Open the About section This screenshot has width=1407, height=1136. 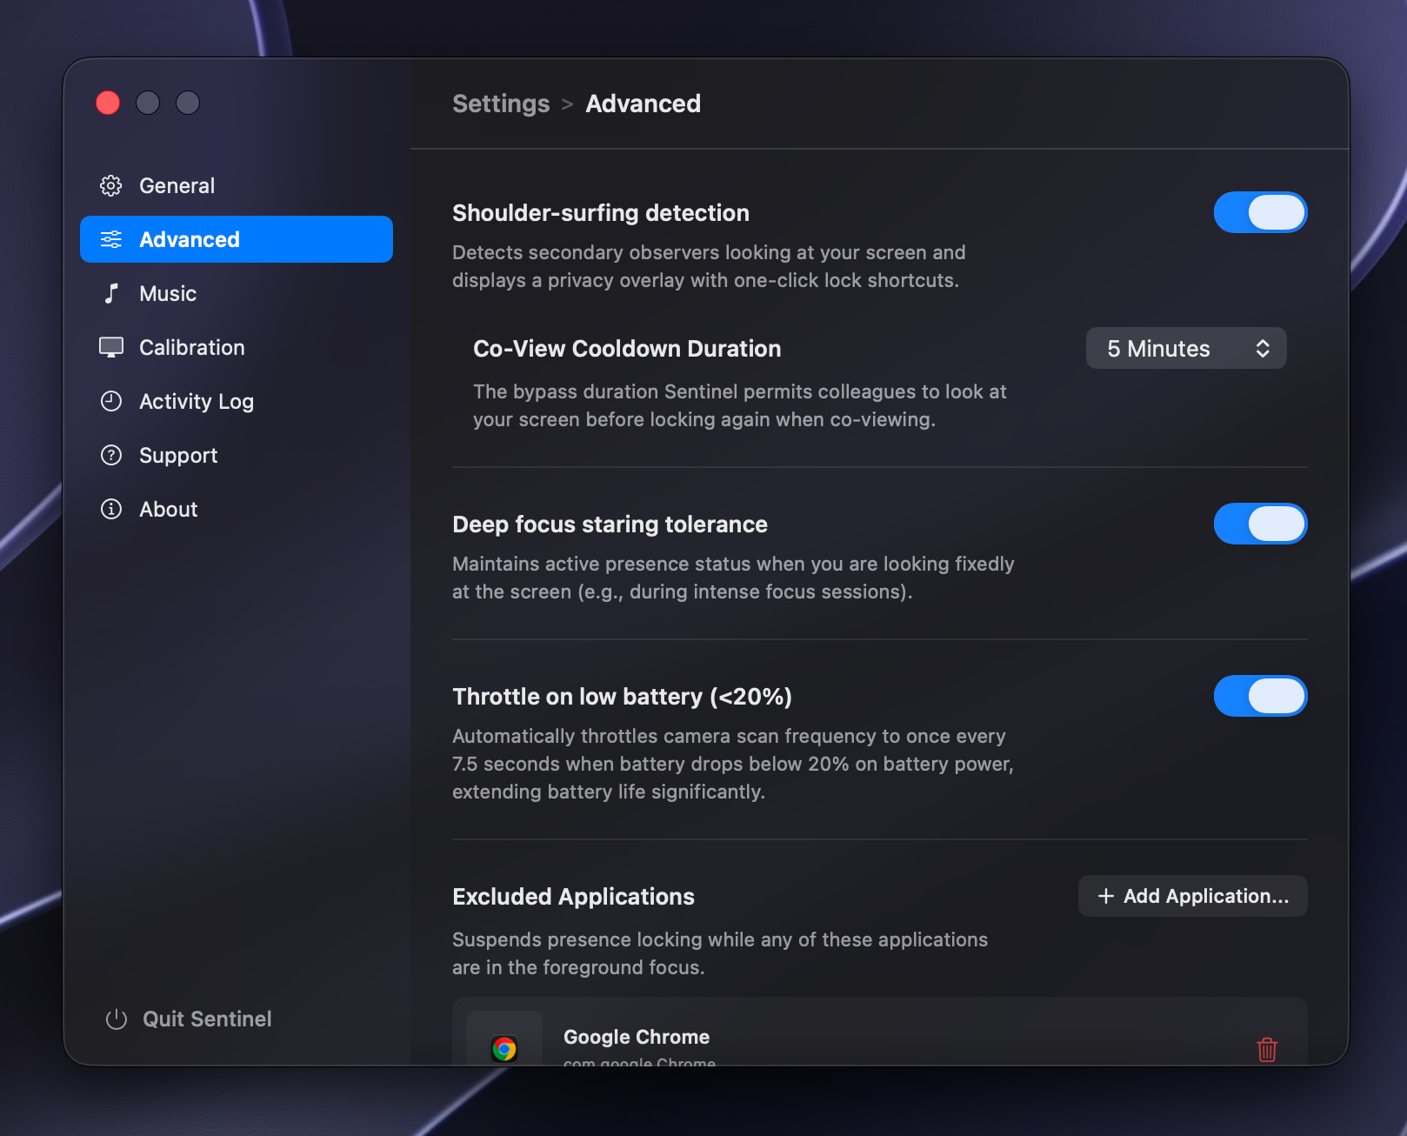pyautogui.click(x=237, y=509)
